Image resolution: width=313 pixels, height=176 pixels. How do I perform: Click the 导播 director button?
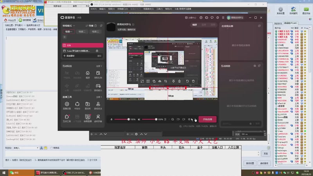pyautogui.click(x=90, y=26)
